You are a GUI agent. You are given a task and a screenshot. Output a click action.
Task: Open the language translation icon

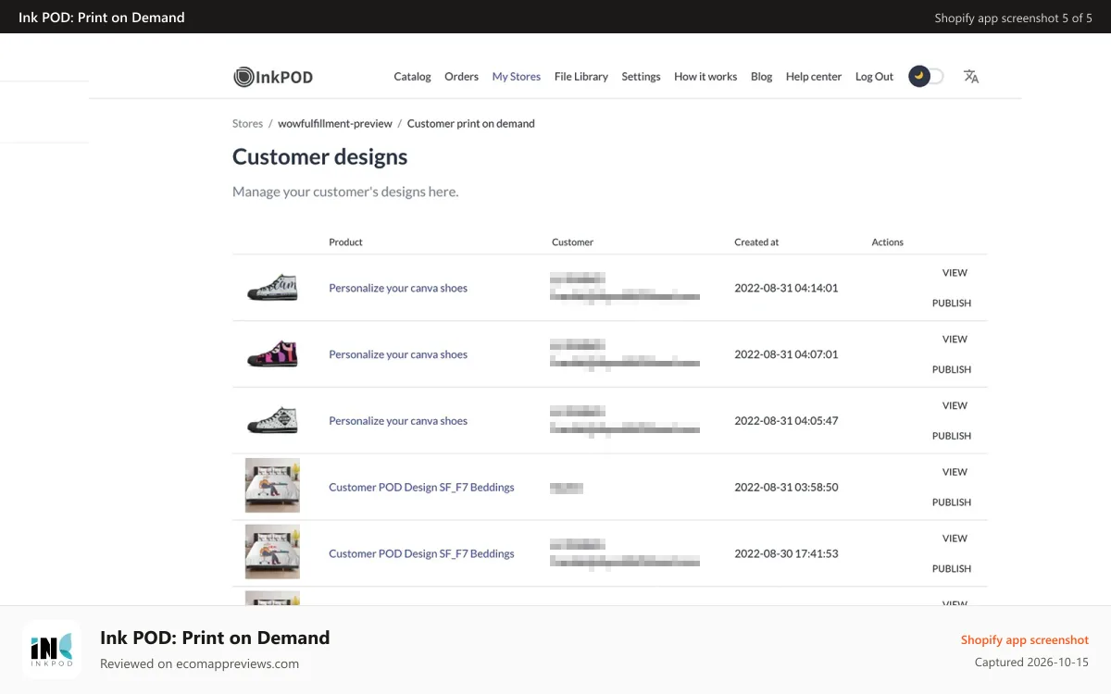pyautogui.click(x=971, y=77)
